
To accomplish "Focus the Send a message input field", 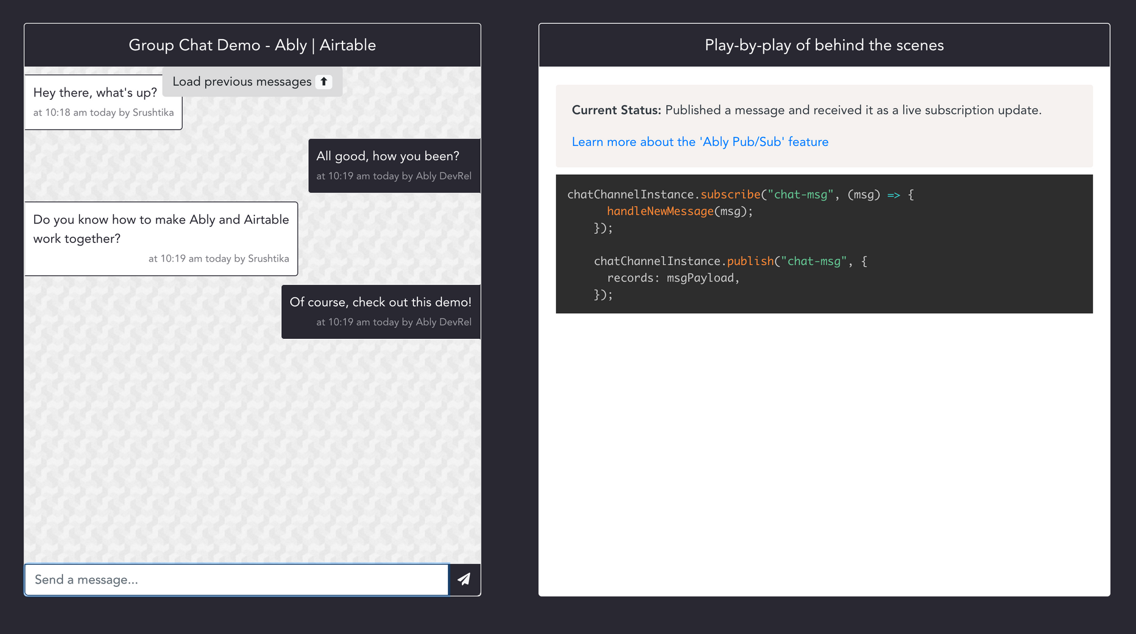I will point(236,580).
